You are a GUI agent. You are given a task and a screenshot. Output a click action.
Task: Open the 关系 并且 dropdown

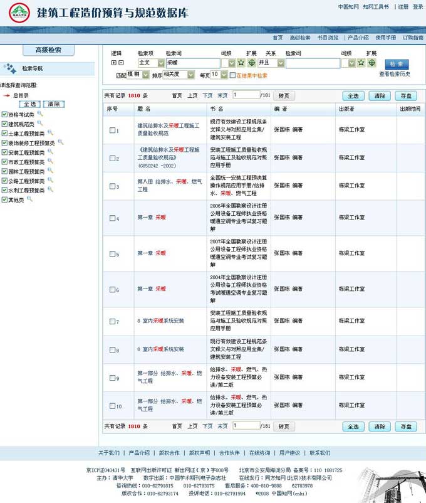pos(281,63)
